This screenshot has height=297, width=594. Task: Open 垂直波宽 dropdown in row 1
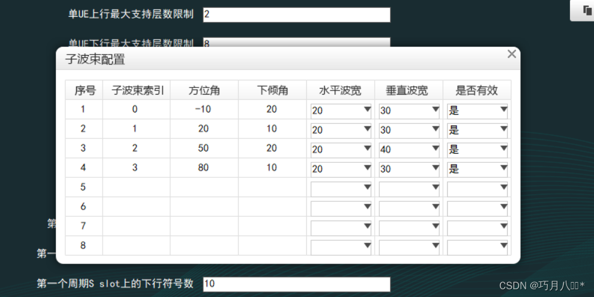(x=409, y=110)
